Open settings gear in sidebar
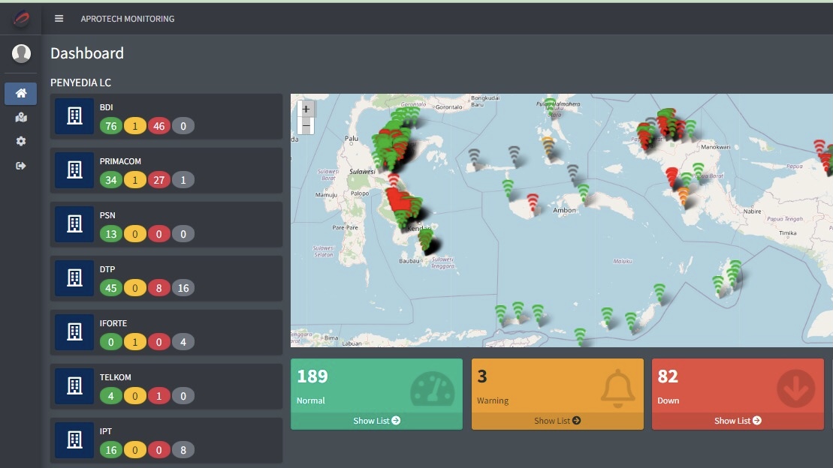833x468 pixels. (21, 142)
